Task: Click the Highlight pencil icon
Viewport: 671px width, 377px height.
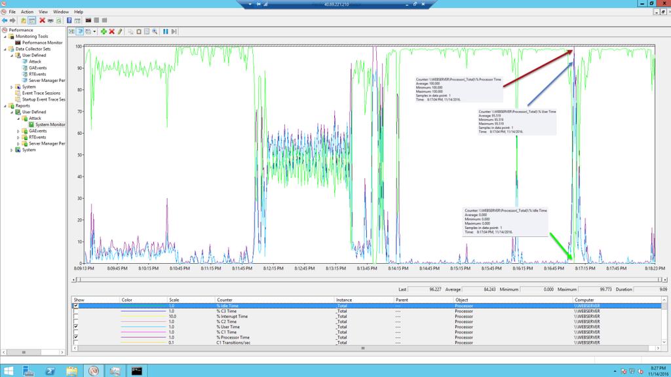Action: click(x=120, y=31)
